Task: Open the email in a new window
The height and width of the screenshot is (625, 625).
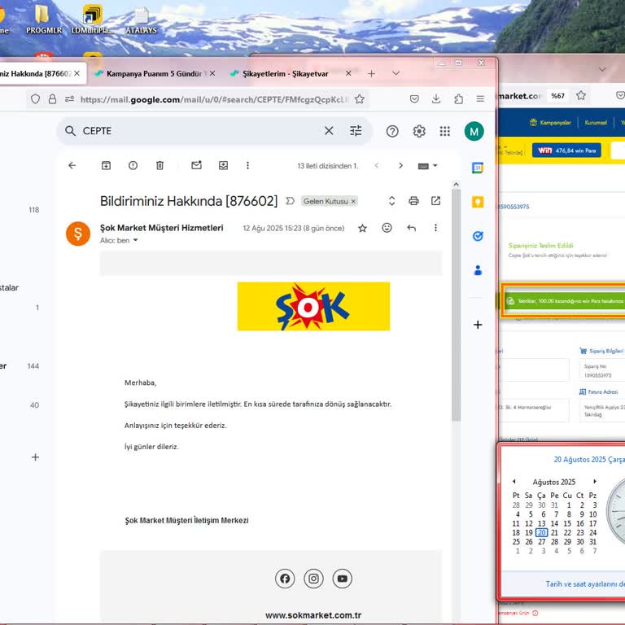Action: pyautogui.click(x=435, y=201)
